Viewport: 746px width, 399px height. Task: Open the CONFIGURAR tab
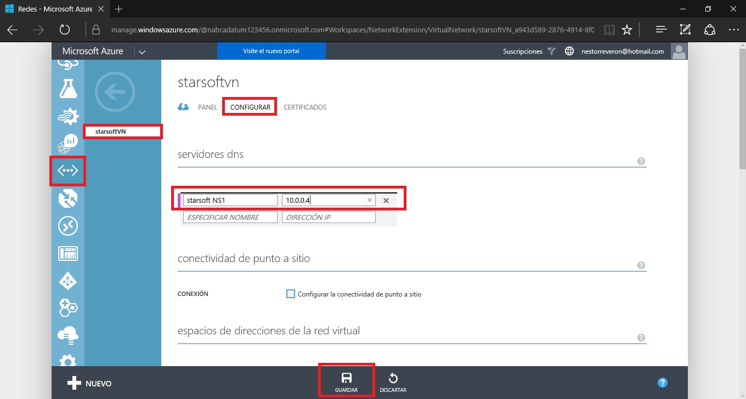click(250, 107)
